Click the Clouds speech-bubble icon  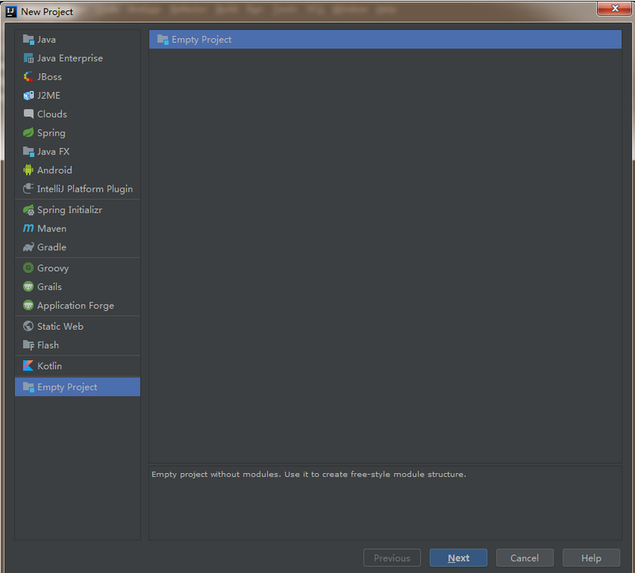click(x=28, y=114)
